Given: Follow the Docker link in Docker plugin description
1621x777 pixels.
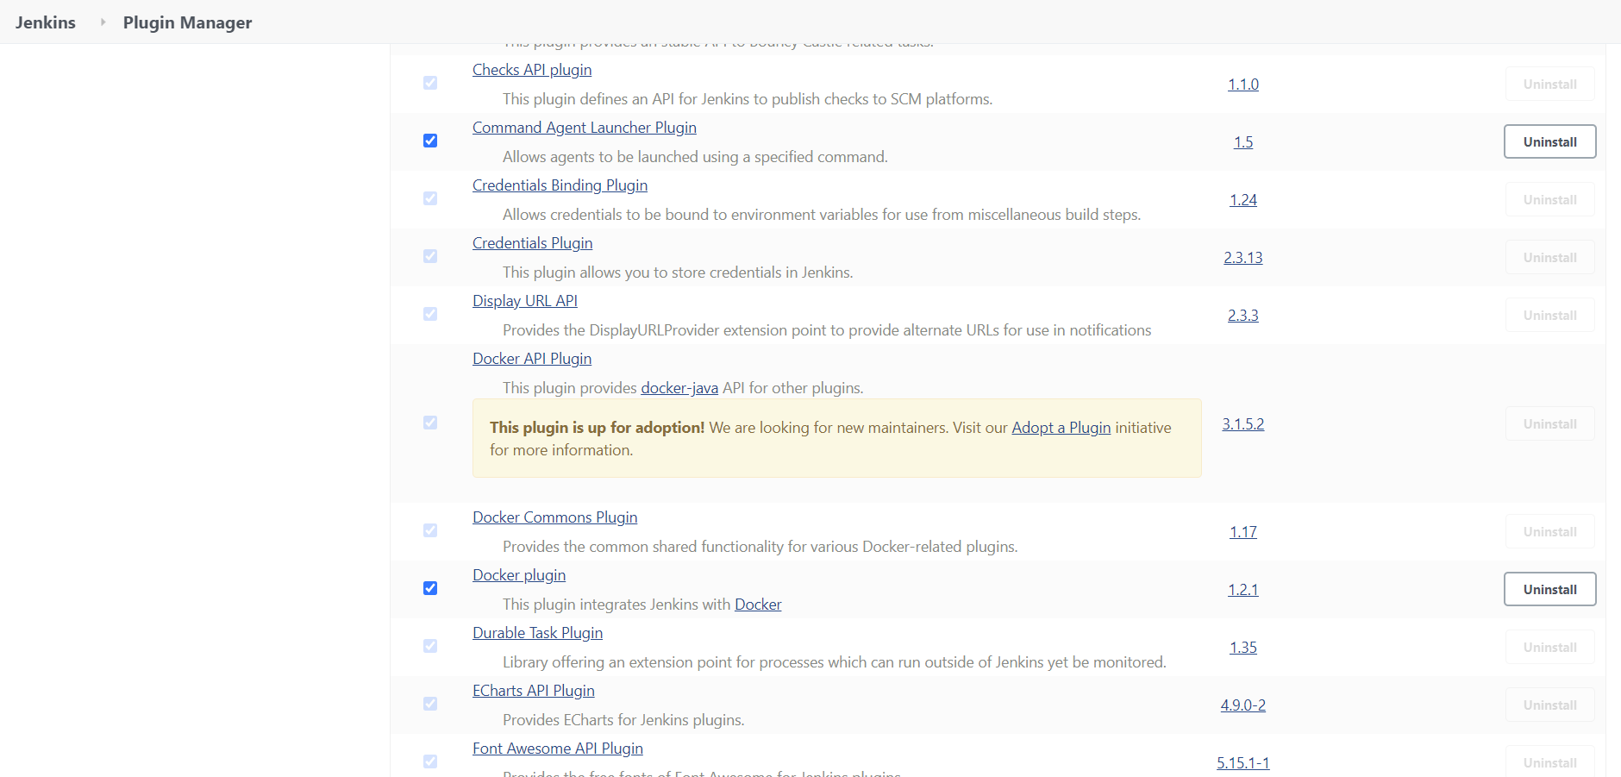Looking at the screenshot, I should (758, 605).
